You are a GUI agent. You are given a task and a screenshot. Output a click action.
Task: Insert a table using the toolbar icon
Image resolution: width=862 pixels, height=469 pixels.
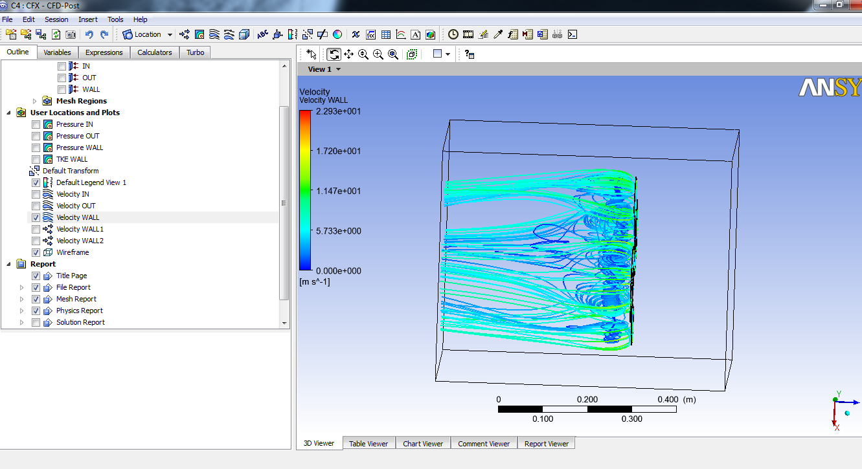[x=386, y=34]
